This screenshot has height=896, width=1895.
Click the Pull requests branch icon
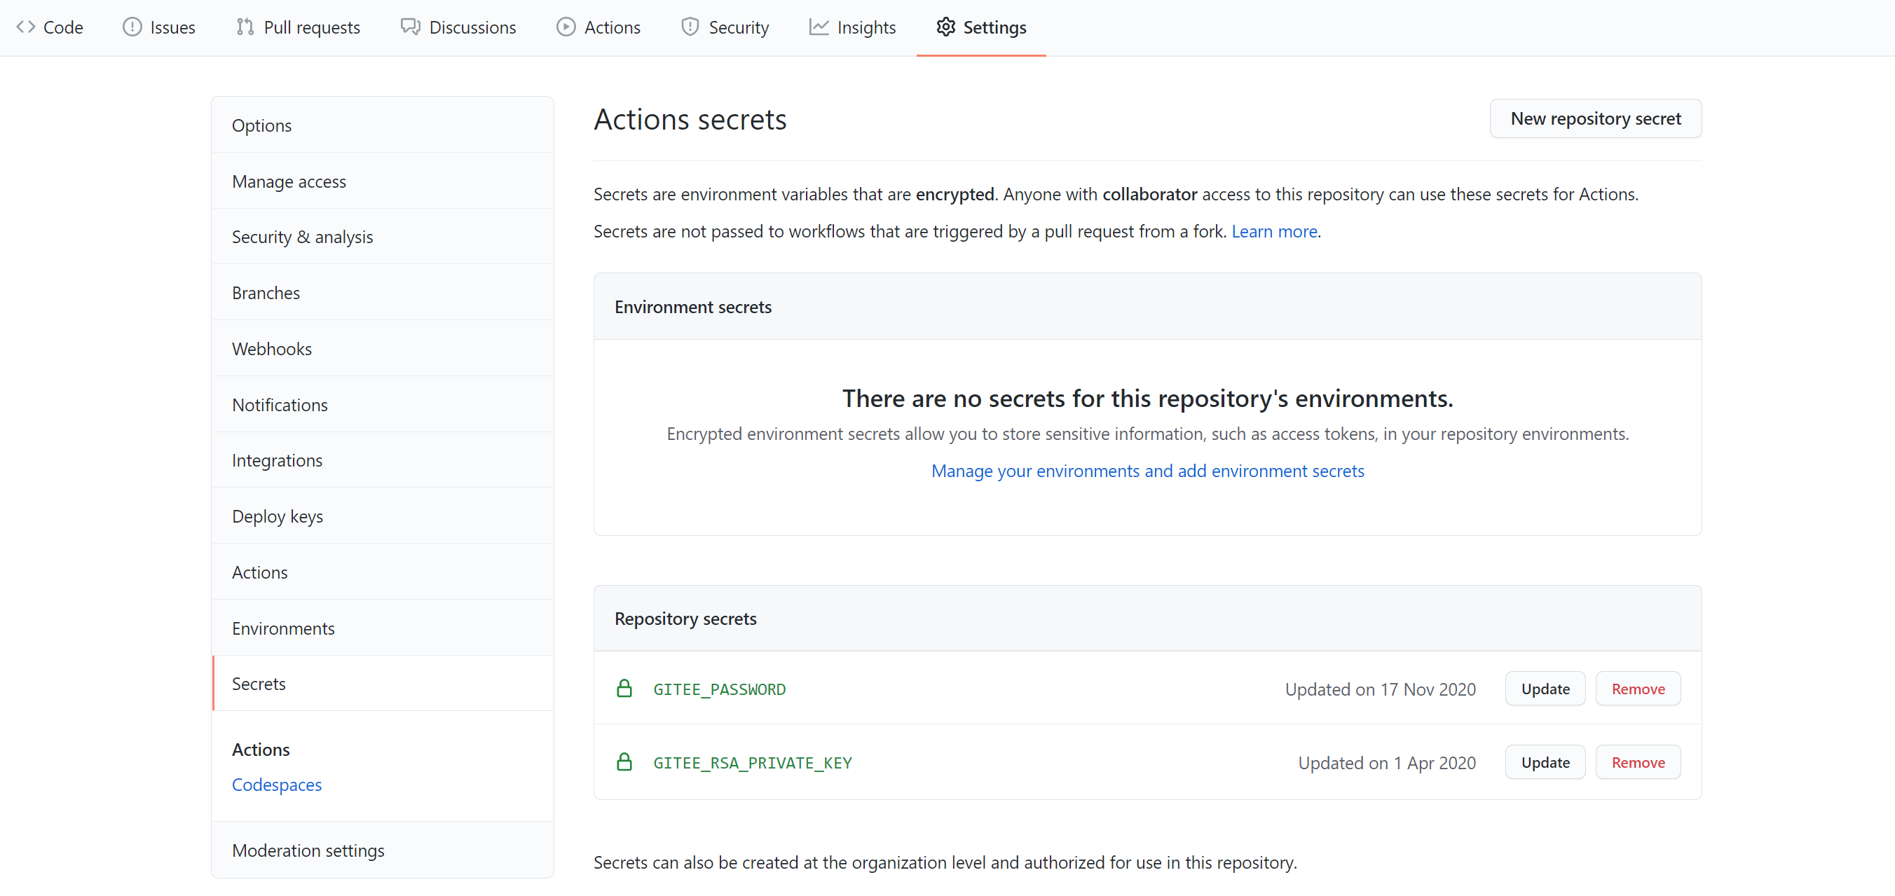[245, 27]
